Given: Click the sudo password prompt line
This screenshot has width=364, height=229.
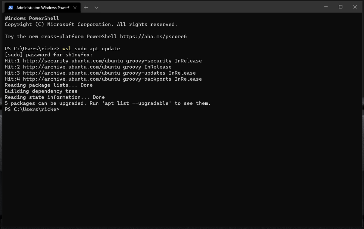Looking at the screenshot, I should [x=49, y=55].
